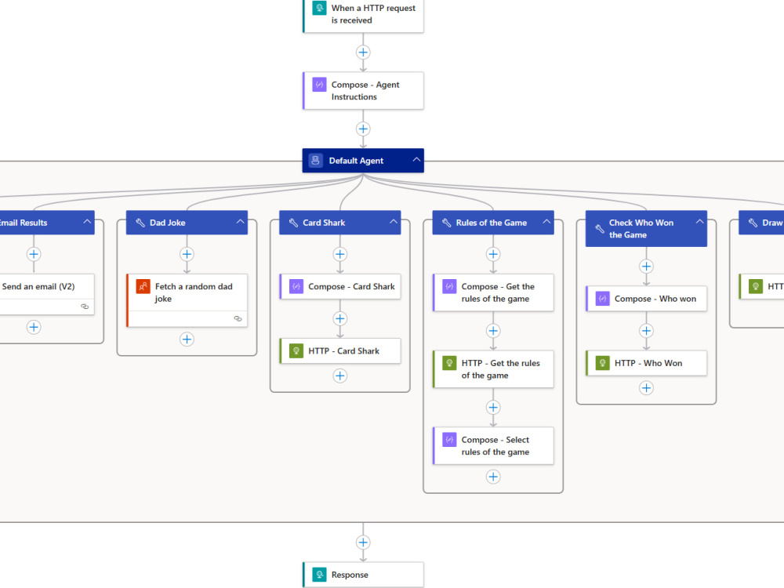
Task: Click the Compose - Agent Instructions icon
Action: (320, 85)
